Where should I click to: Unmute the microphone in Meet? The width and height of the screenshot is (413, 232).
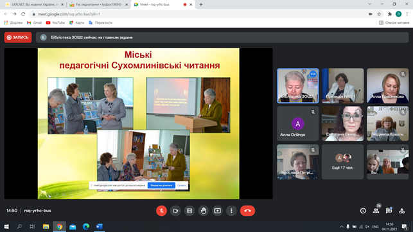[x=161, y=211]
